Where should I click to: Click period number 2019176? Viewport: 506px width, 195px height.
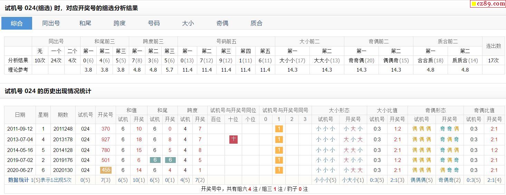click(x=63, y=160)
